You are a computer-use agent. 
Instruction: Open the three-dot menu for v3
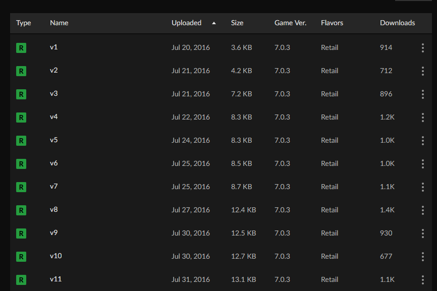[x=423, y=94]
